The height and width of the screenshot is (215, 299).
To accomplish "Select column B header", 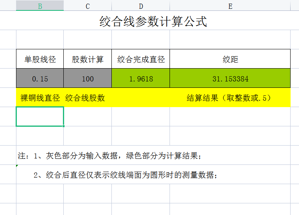I will pyautogui.click(x=40, y=6).
